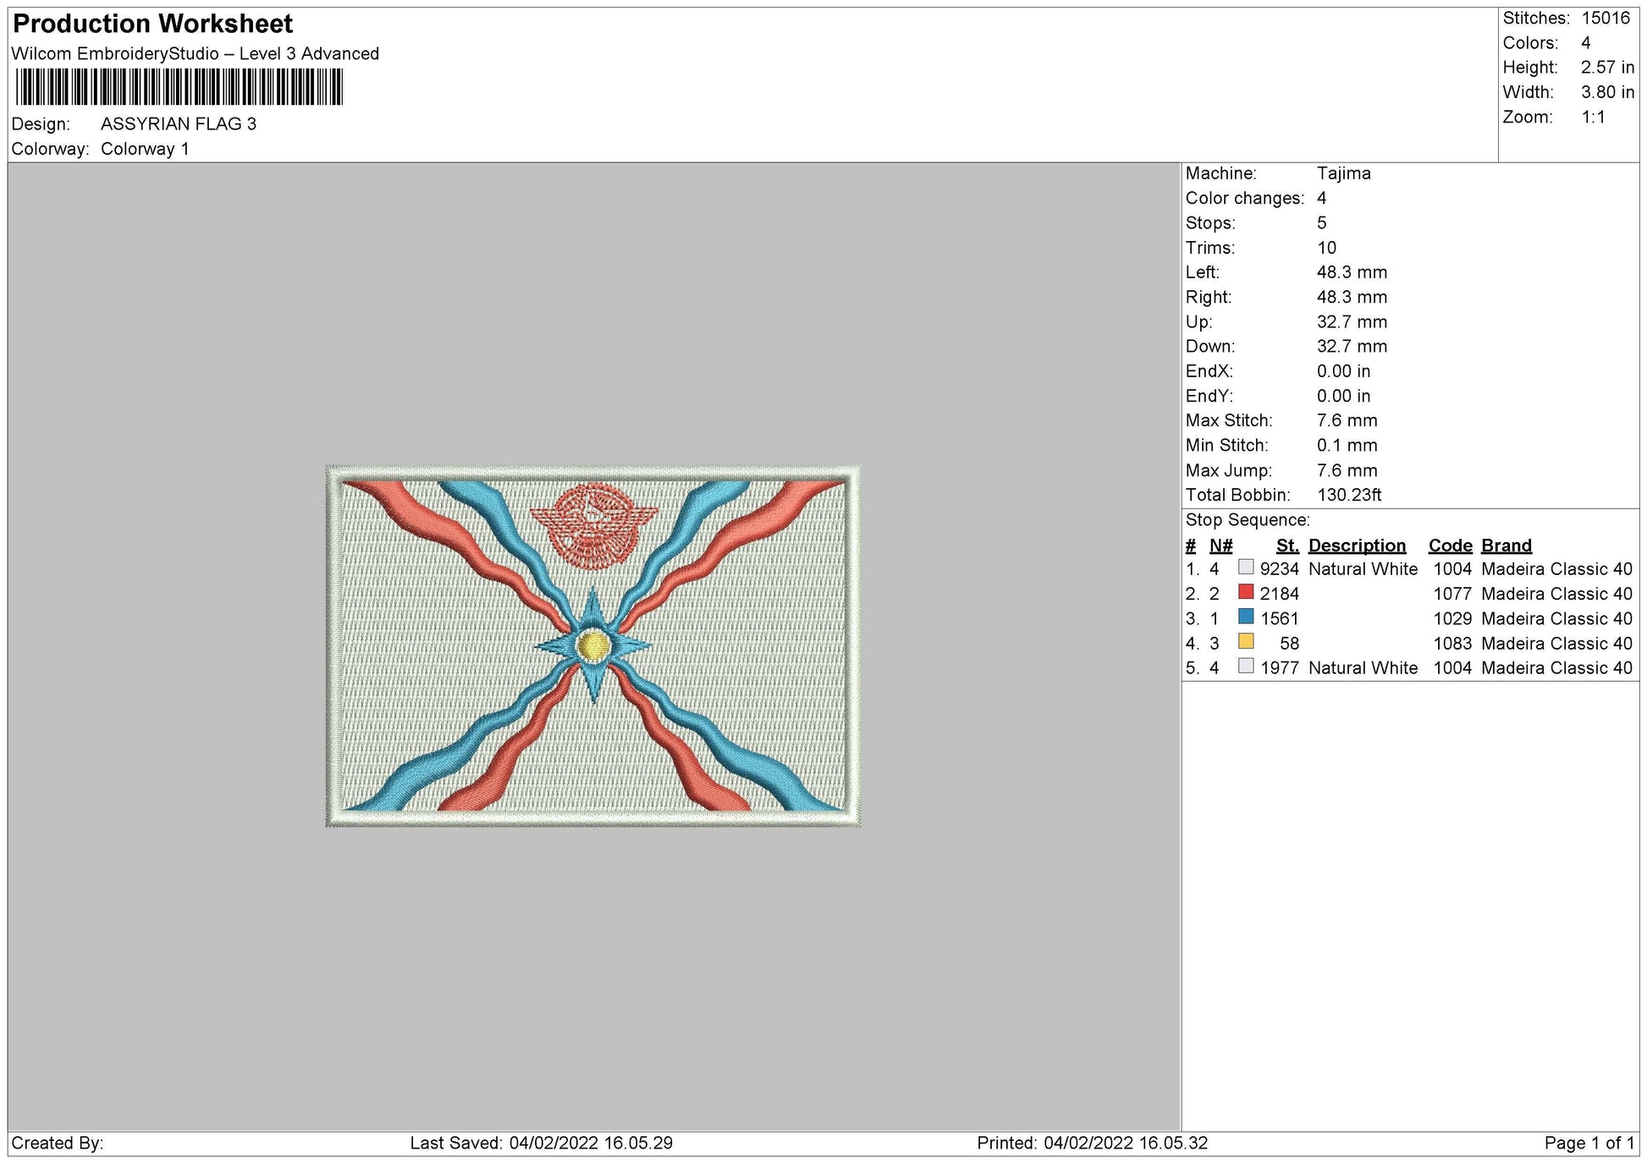Click the Colorway 1 value
The height and width of the screenshot is (1163, 1647).
(x=145, y=149)
